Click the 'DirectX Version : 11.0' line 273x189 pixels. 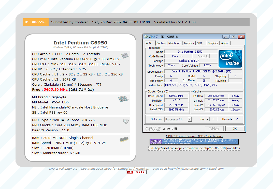pyautogui.click(x=51, y=130)
